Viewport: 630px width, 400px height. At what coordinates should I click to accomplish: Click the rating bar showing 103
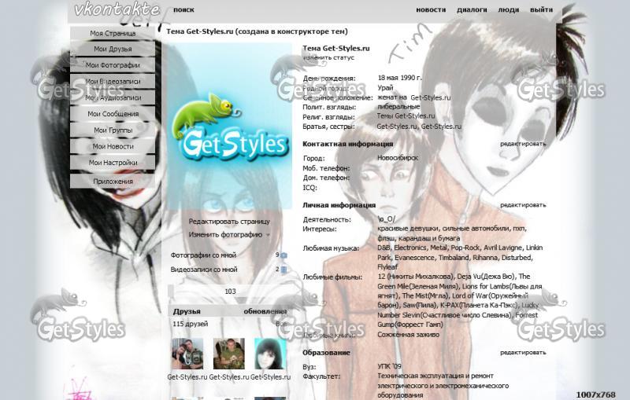click(229, 292)
